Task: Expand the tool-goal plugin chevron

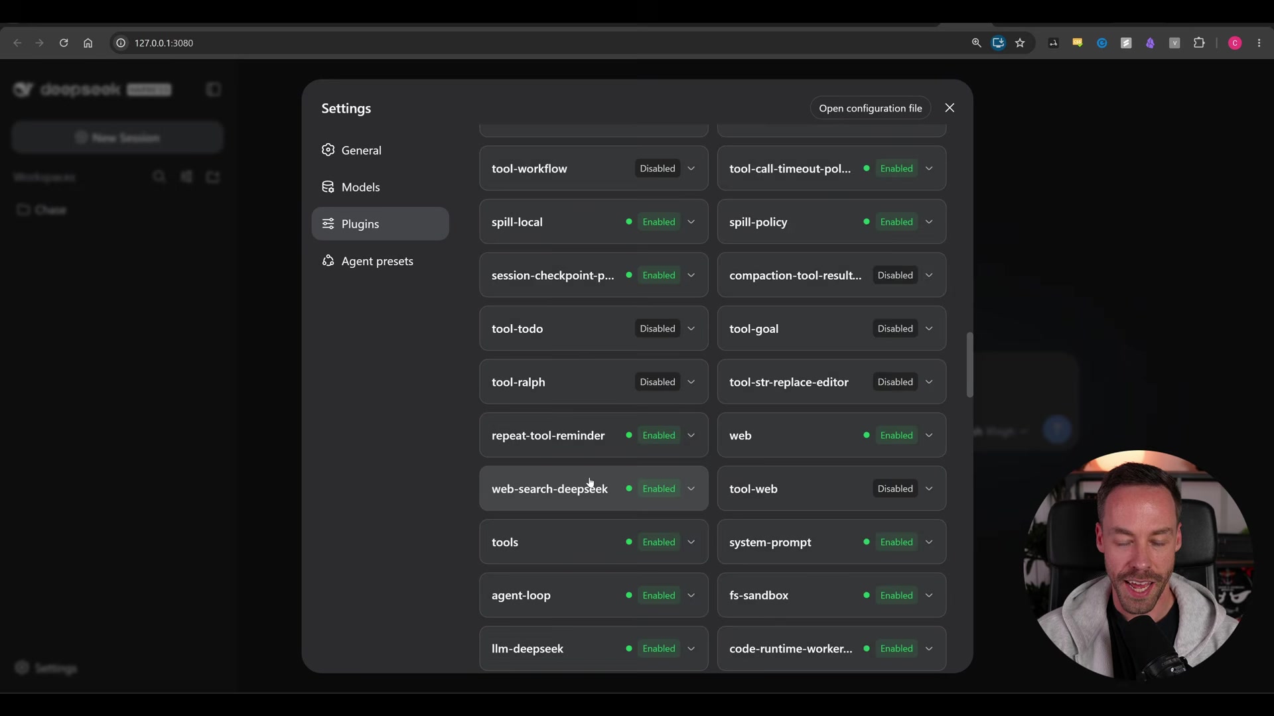Action: [x=929, y=329]
